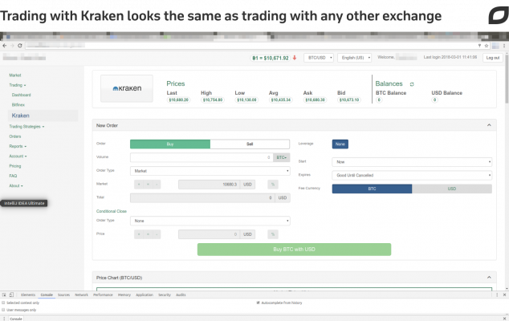
Task: Switch to the DevTools Elements tab
Action: coord(28,295)
